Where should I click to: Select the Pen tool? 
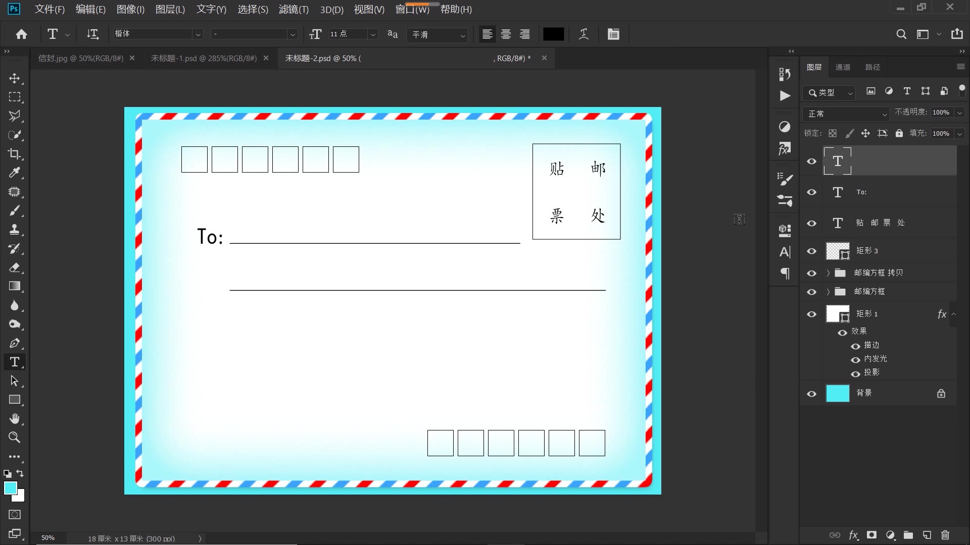[x=15, y=343]
